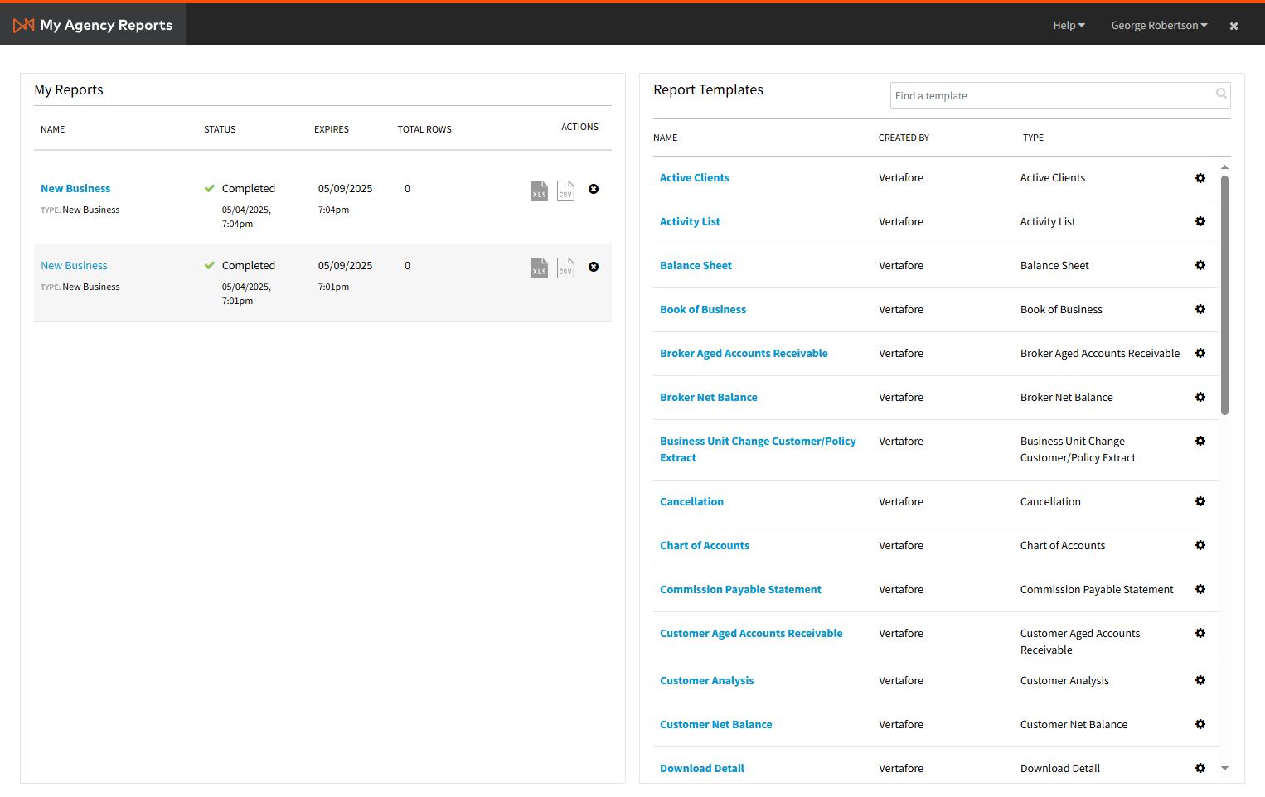Click the scroll up arrow in templates list
The width and height of the screenshot is (1265, 797).
tap(1224, 167)
